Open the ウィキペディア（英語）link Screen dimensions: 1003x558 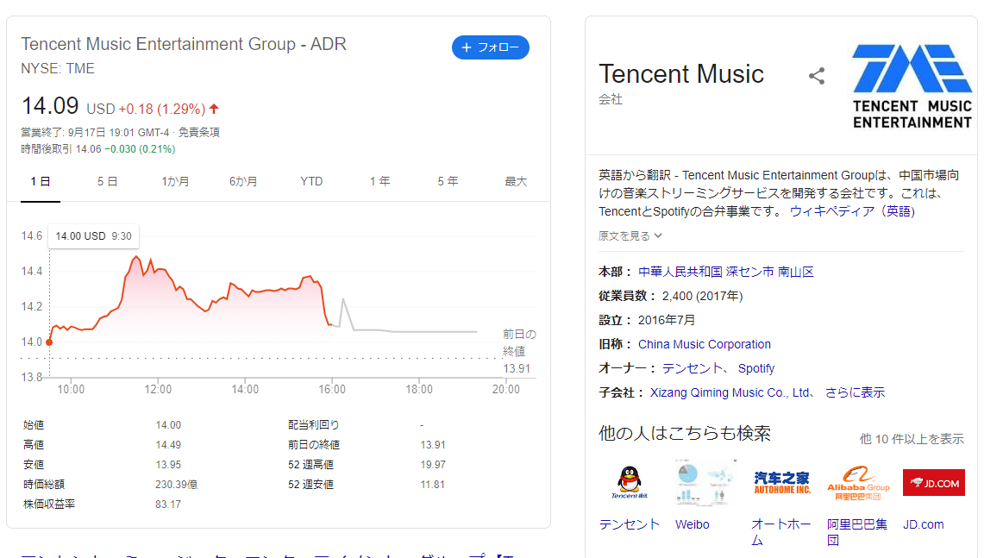[852, 211]
